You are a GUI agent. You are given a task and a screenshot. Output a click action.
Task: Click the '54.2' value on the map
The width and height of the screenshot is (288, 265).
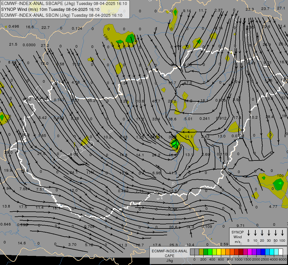click(x=188, y=101)
